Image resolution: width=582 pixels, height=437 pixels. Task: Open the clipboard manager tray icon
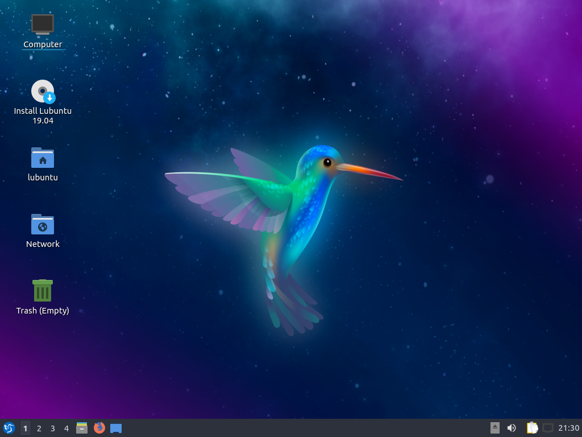(x=532, y=428)
